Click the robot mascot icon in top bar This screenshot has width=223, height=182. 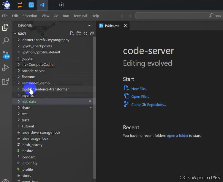7,5
